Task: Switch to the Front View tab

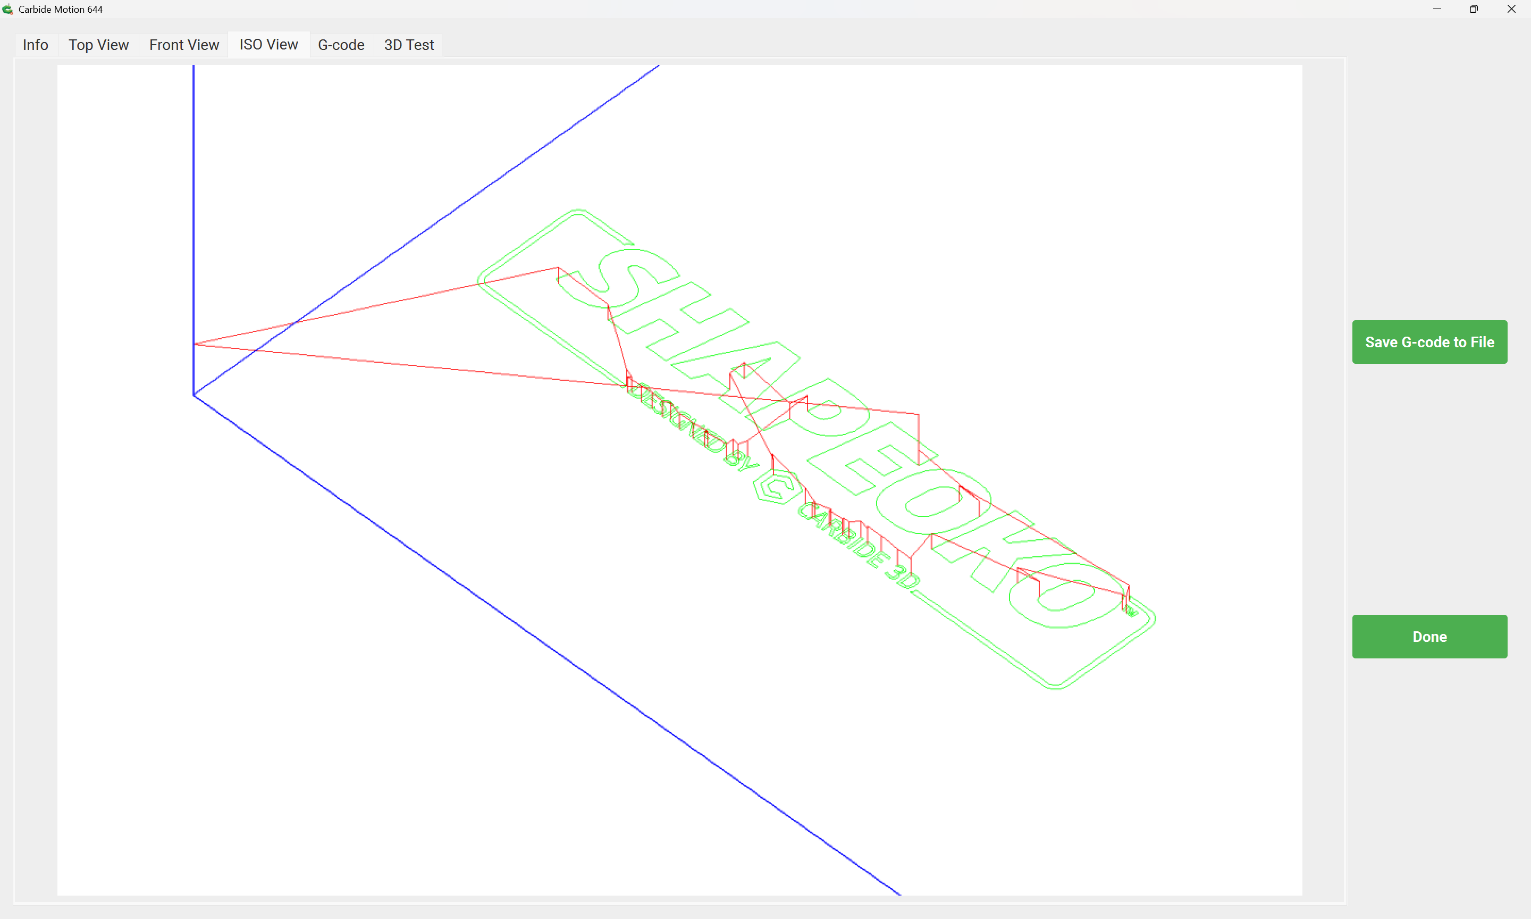Action: click(184, 45)
